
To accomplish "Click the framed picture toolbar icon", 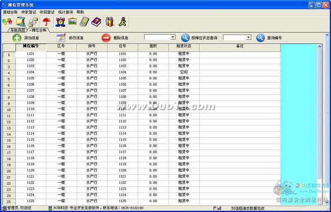I will (x=72, y=22).
